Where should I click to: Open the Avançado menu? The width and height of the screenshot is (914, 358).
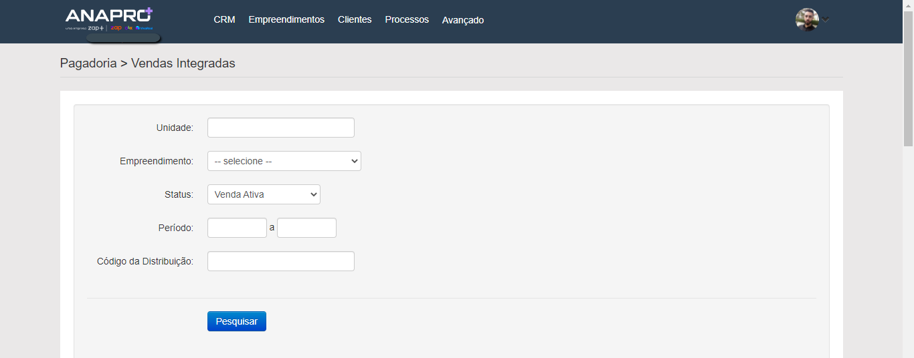click(x=462, y=21)
